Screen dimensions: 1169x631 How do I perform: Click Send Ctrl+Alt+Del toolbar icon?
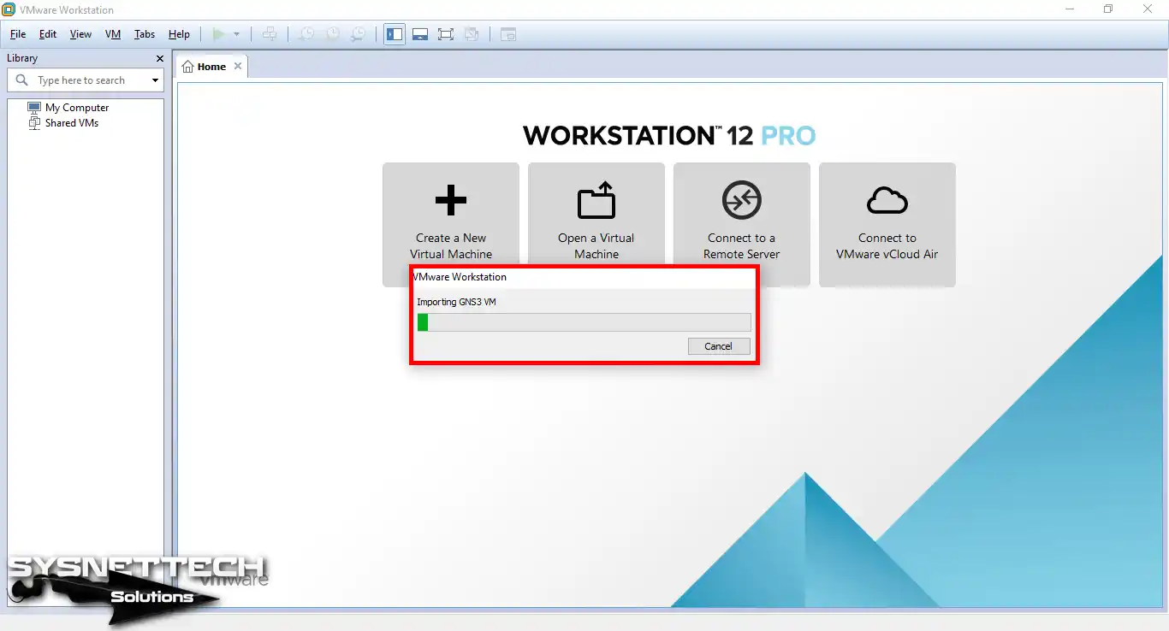[x=270, y=34]
